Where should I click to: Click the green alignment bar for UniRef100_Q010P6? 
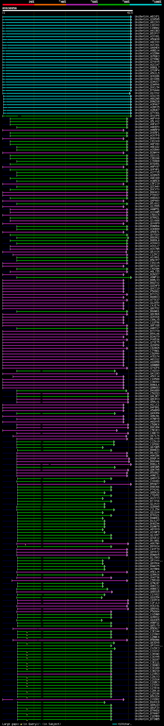67,116
